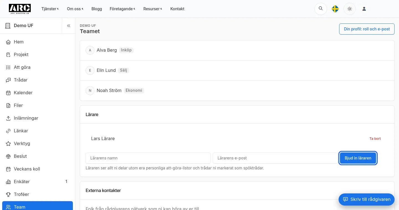The image size is (399, 210).
Task: Click the Sälj role badge
Action: coord(124,70)
